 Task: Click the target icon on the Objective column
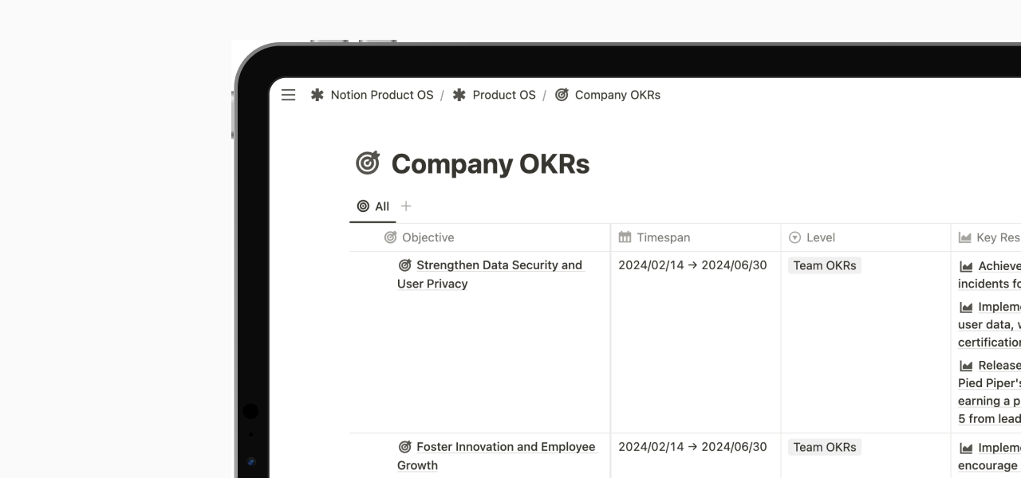388,237
